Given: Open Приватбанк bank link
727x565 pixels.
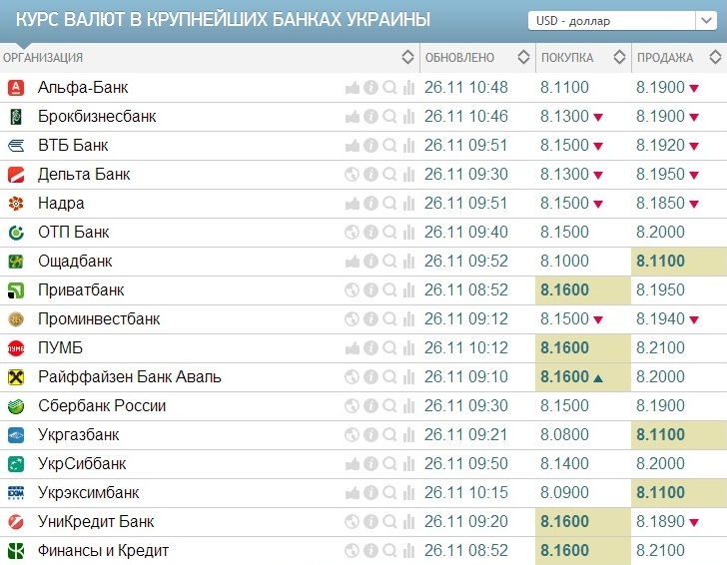Looking at the screenshot, I should (81, 290).
